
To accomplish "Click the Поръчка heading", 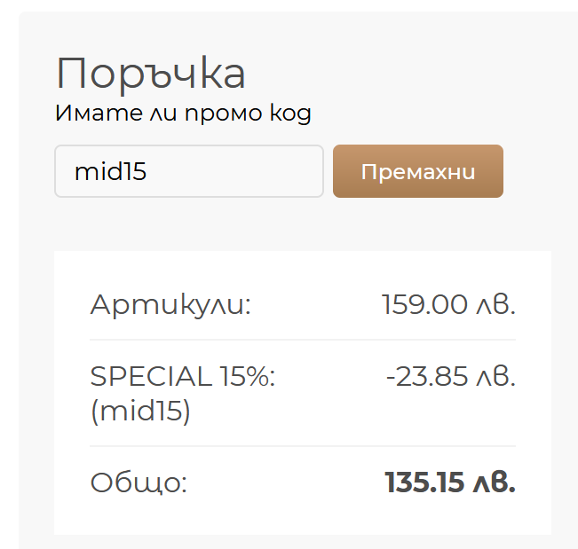I will (x=150, y=74).
